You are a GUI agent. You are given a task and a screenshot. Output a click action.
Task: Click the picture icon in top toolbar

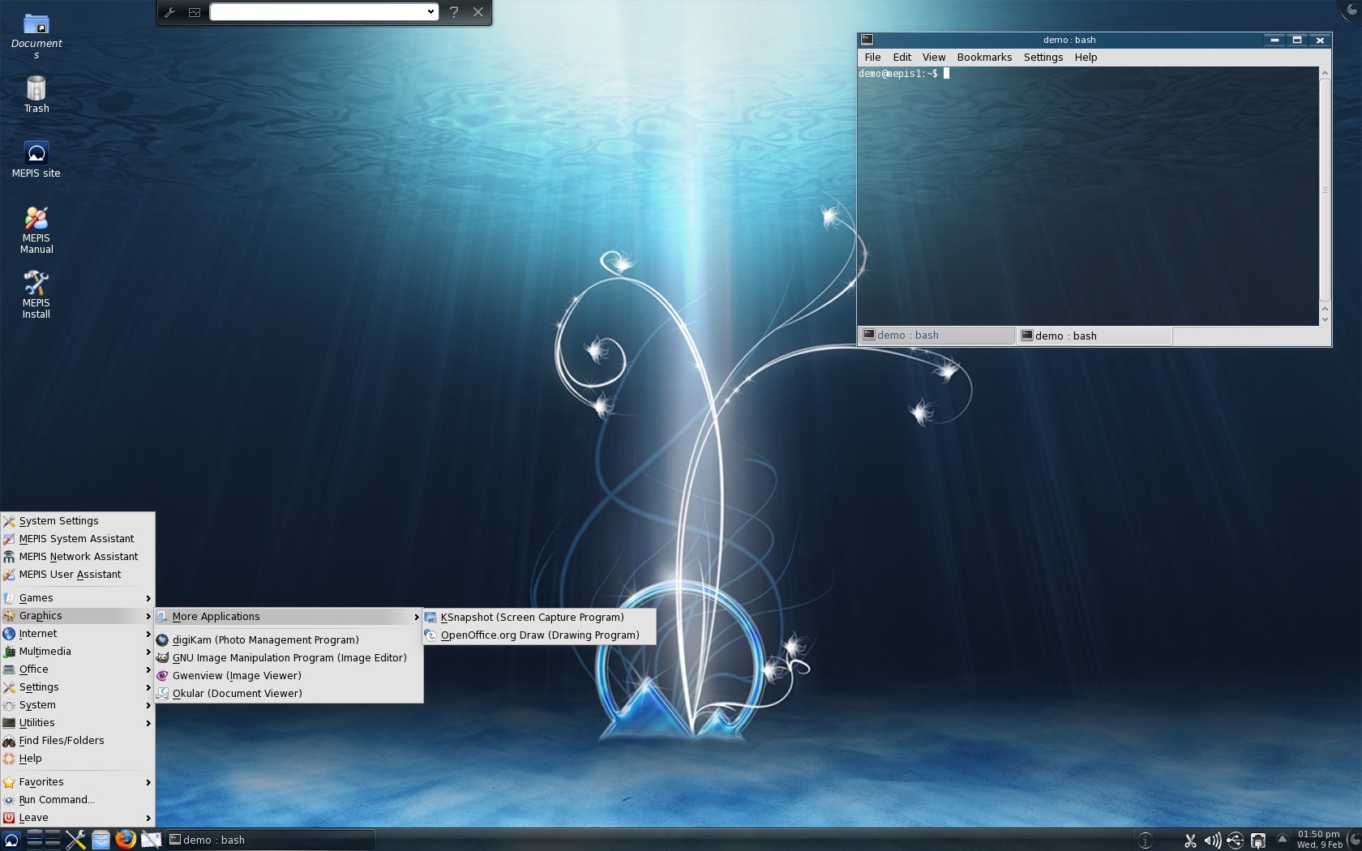[195, 12]
